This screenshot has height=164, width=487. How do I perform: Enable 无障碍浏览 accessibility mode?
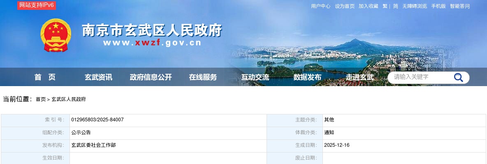(x=415, y=6)
